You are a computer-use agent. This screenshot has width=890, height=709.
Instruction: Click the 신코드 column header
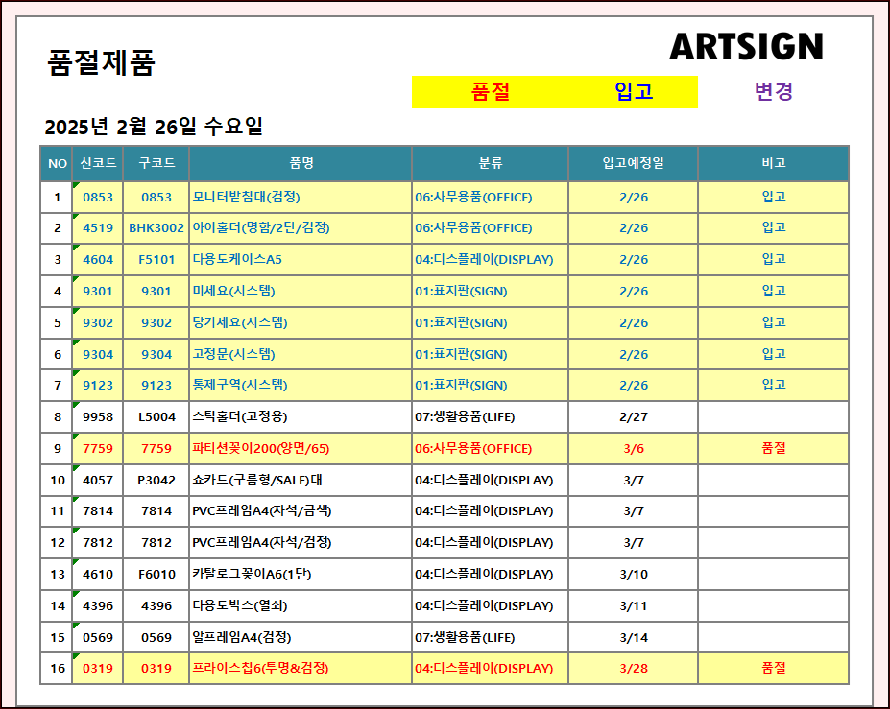point(98,163)
